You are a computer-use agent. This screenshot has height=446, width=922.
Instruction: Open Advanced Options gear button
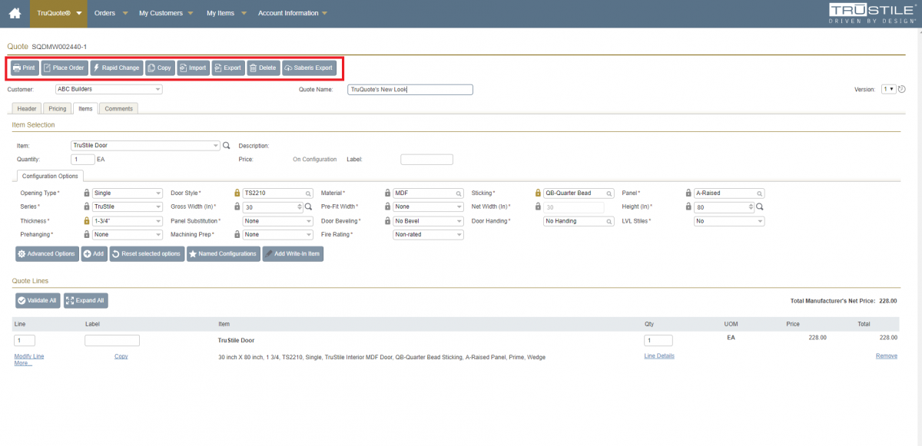coord(47,253)
